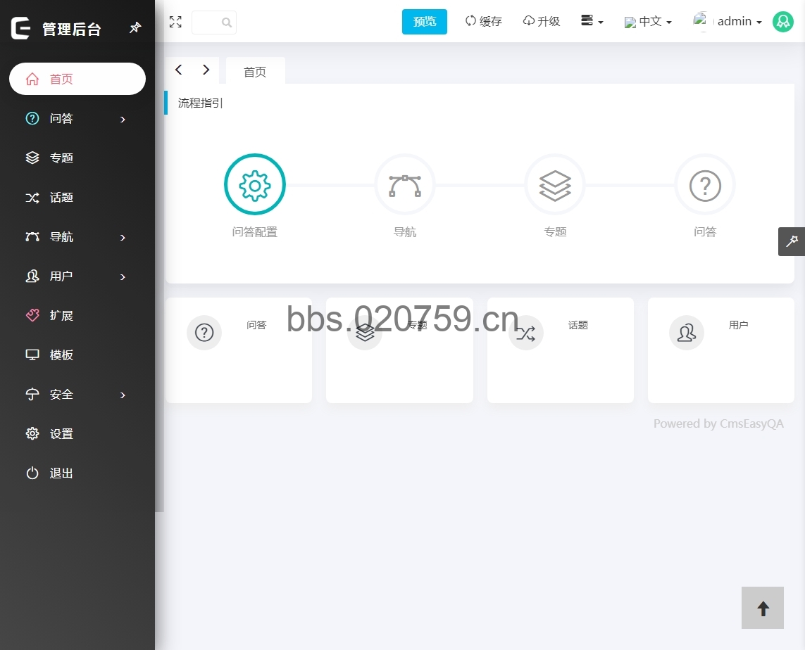The image size is (805, 650).
Task: Click the search input field
Action: [x=208, y=22]
